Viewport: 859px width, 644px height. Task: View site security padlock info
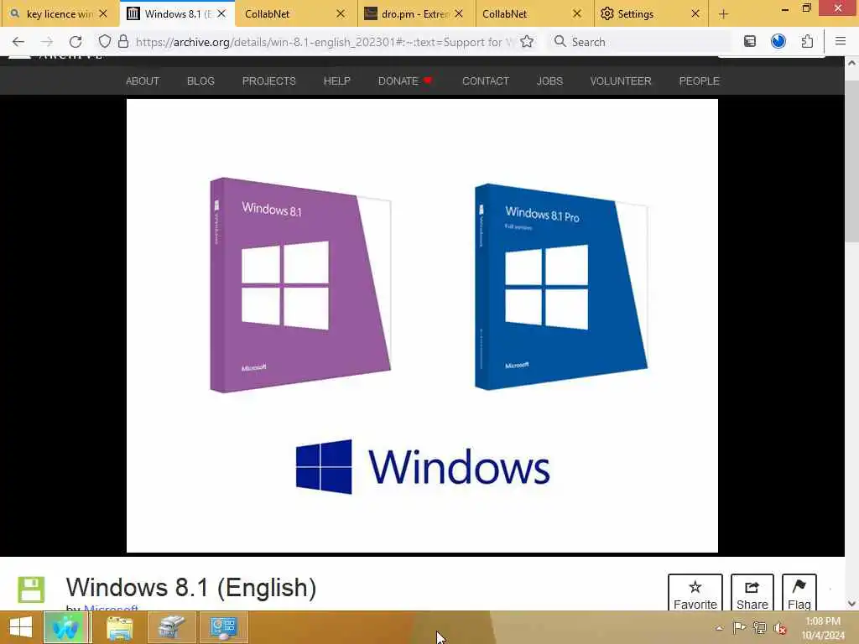pyautogui.click(x=123, y=42)
